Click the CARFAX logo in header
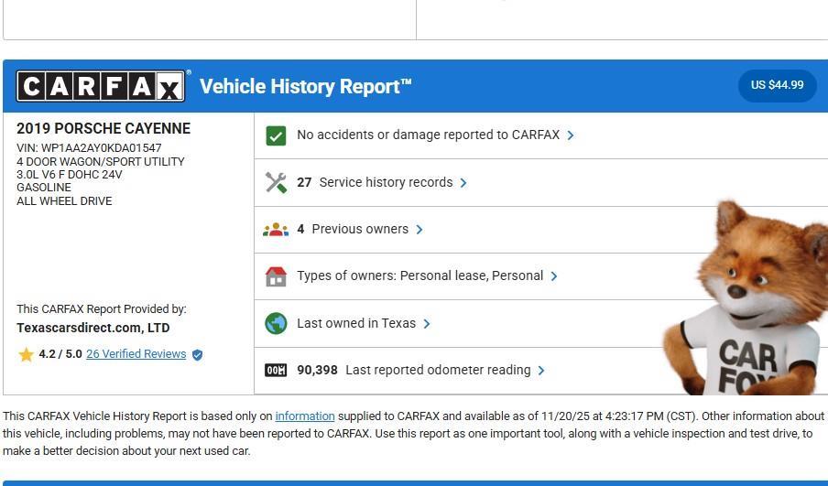This screenshot has width=828, height=486. click(101, 86)
